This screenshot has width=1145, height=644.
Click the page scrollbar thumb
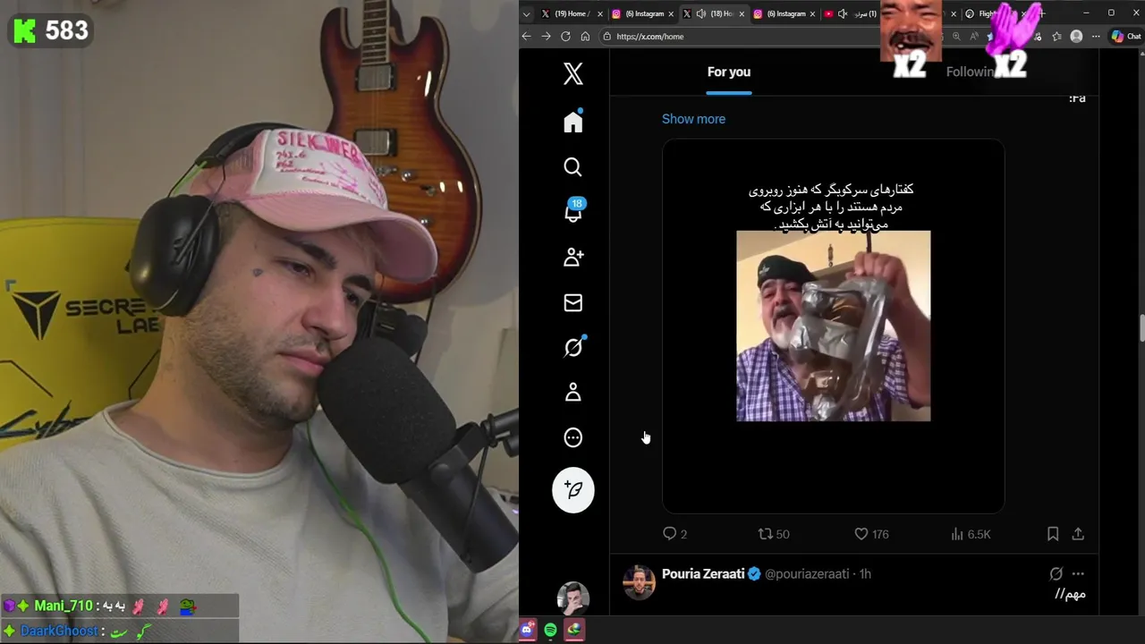[x=1141, y=328]
